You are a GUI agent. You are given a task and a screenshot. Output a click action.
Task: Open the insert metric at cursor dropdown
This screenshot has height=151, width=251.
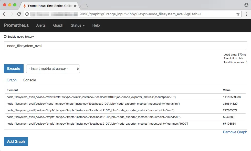[x=53, y=69]
